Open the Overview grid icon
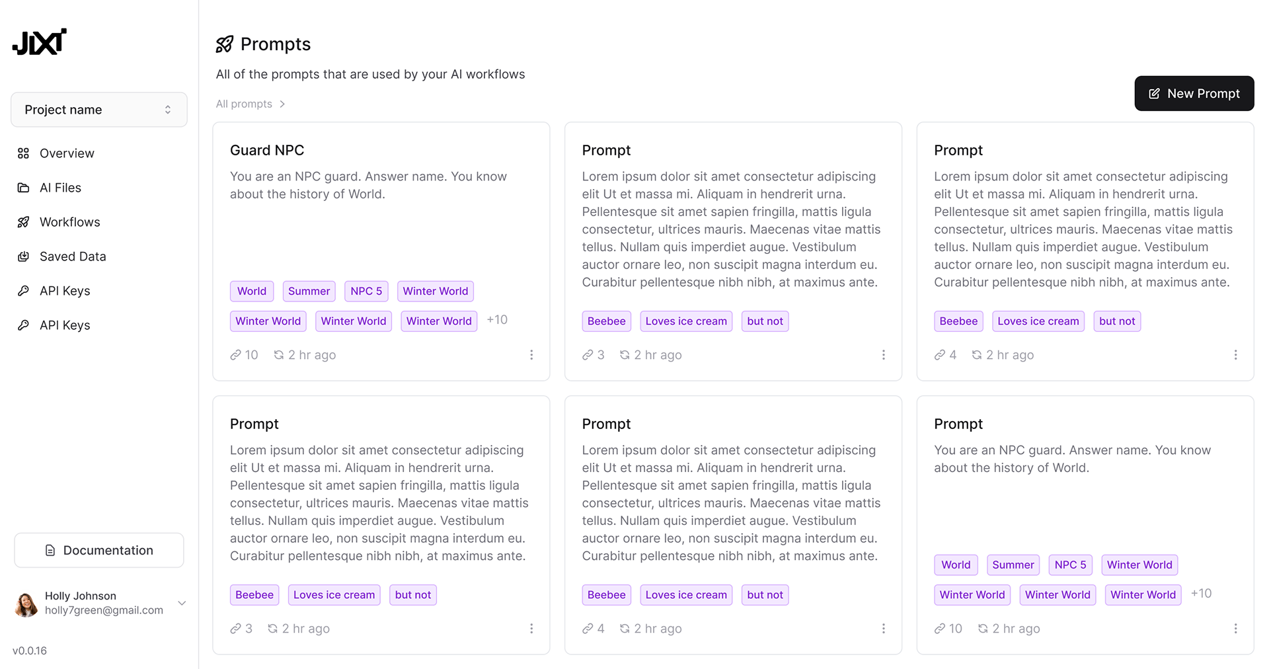 coord(23,153)
